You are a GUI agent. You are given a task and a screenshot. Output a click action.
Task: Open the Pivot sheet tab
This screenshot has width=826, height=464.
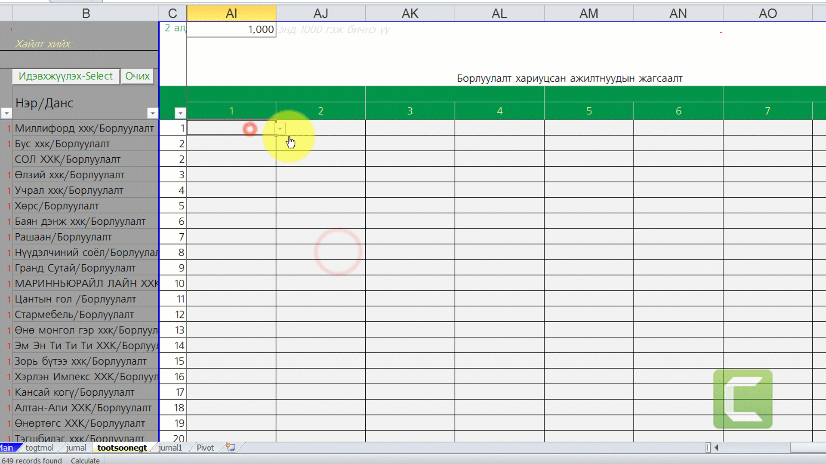[x=205, y=448]
